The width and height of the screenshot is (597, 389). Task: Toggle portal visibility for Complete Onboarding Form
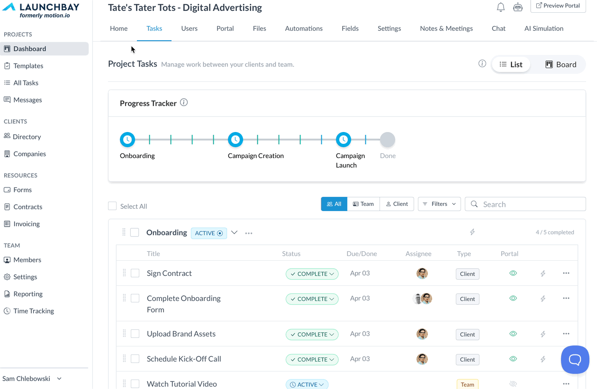[x=513, y=298]
